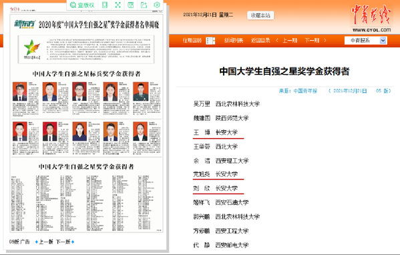Select the 中青报系 combo box
Image resolution: width=400 pixels, height=255 pixels.
click(x=365, y=40)
